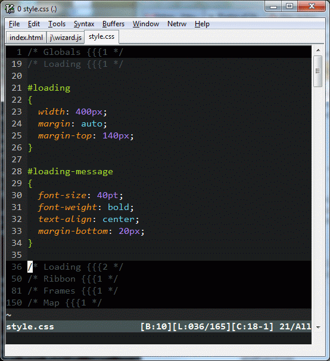Click the opening brace on line 22
This screenshot has width=330, height=361.
pyautogui.click(x=30, y=100)
